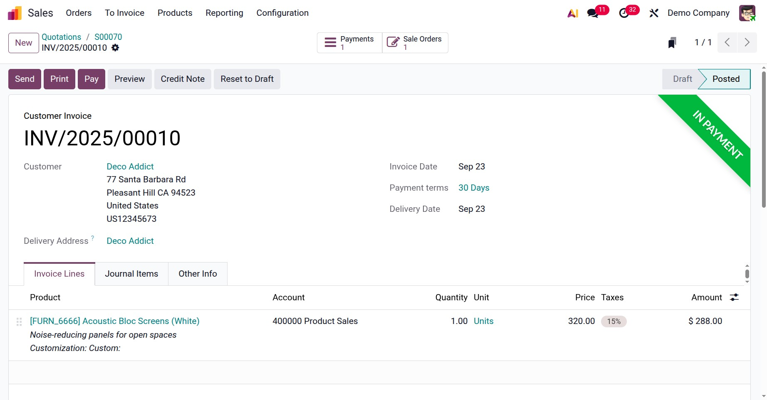Open the Reporting menu
The image size is (767, 400).
tap(224, 13)
